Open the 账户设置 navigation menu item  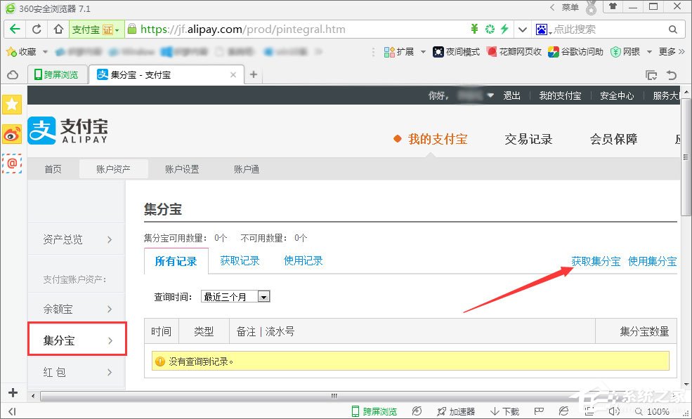pos(181,168)
